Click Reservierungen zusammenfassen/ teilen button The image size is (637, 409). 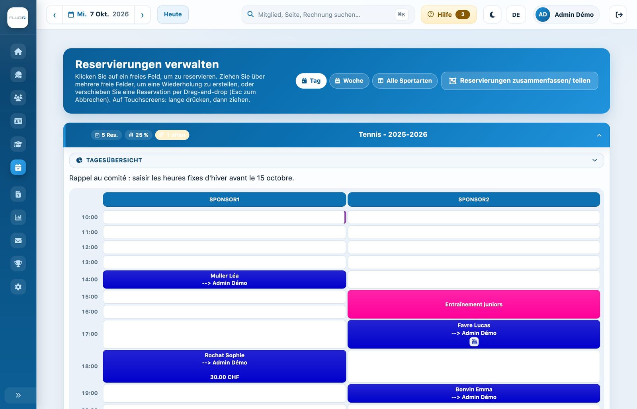pyautogui.click(x=520, y=81)
